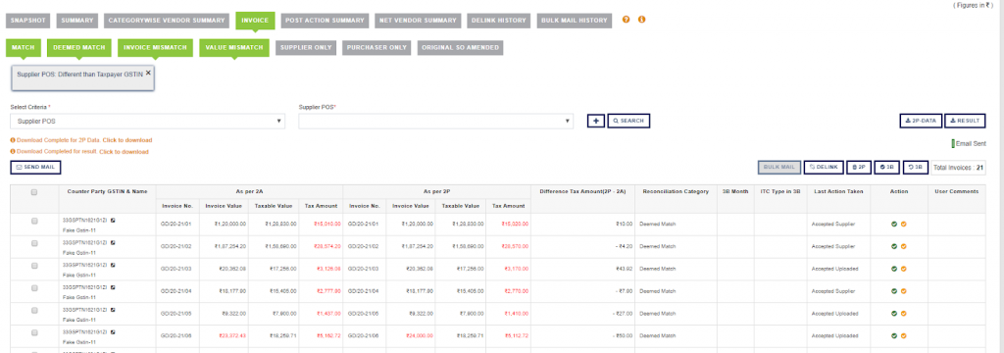
Task: Toggle the Invoice Mismatch filter
Action: [x=156, y=48]
